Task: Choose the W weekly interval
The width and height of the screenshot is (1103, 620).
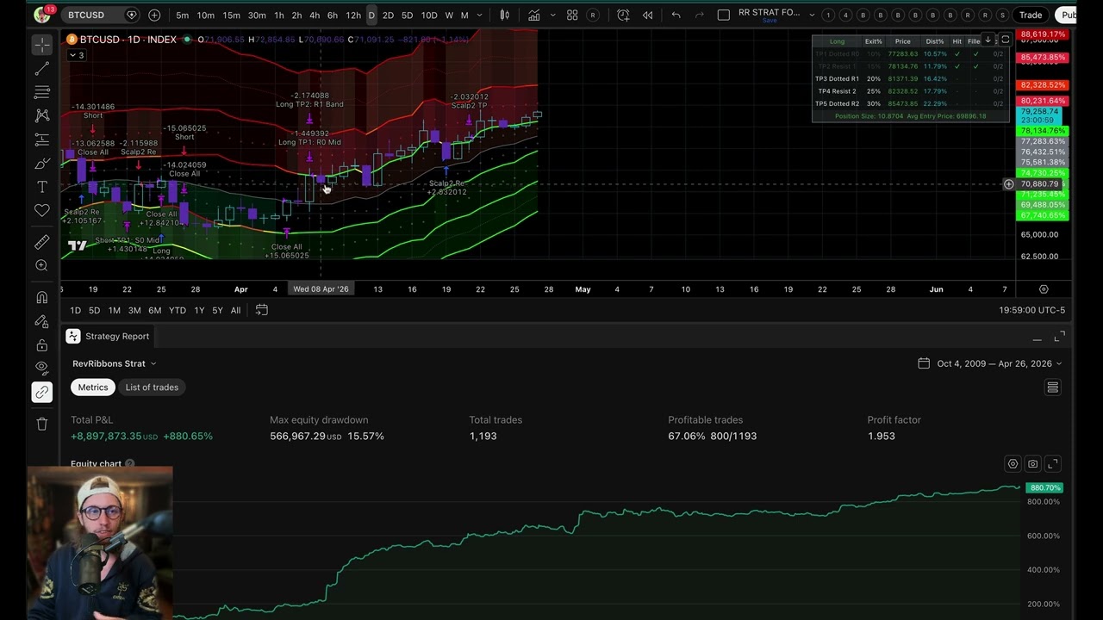Action: 449,15
